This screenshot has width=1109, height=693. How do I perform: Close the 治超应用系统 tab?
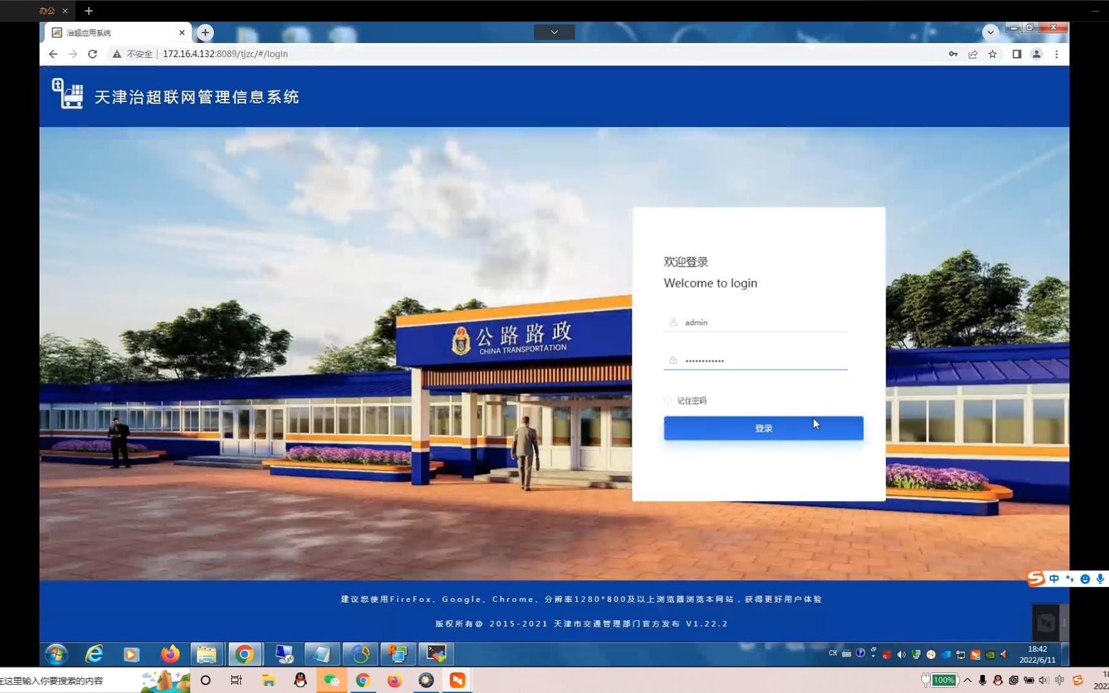click(x=182, y=33)
